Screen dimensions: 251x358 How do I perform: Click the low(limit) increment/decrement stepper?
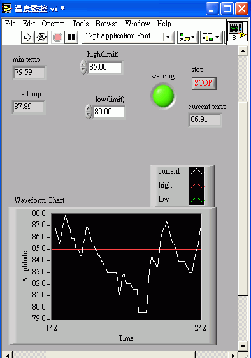(89, 112)
